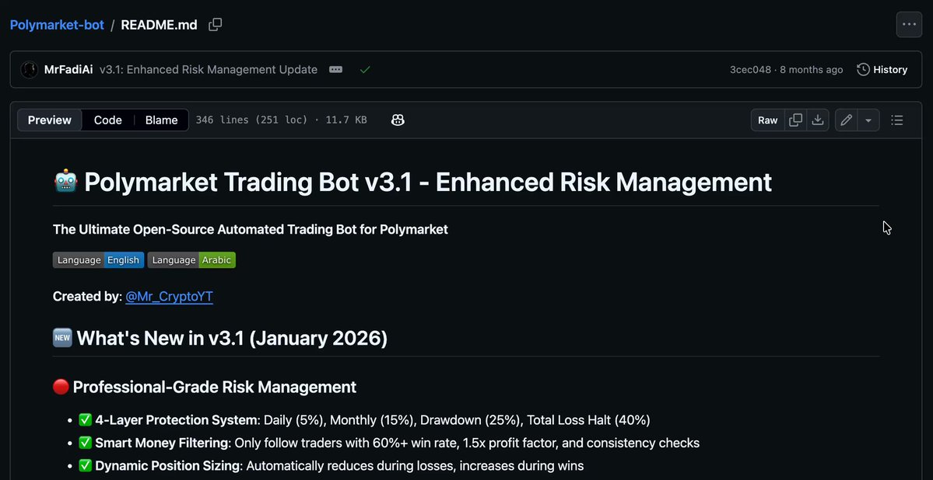Open the Raw file view

pyautogui.click(x=767, y=120)
